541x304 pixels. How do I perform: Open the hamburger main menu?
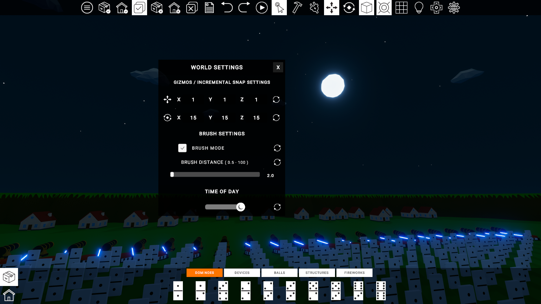point(87,8)
